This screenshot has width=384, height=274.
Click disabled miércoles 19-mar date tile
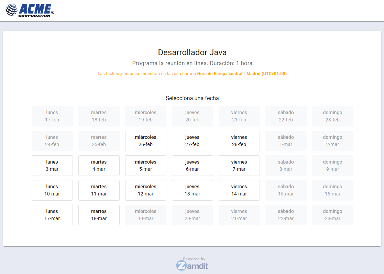coord(145,215)
